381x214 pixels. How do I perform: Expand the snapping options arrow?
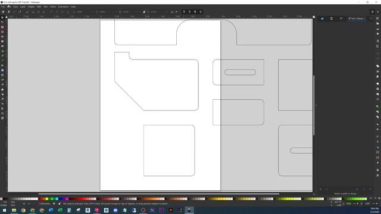(x=377, y=12)
